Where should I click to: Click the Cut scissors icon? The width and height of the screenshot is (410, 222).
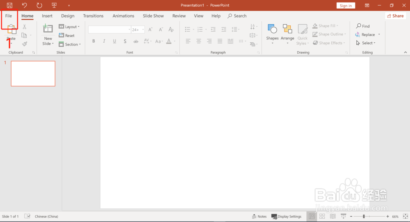24,26
